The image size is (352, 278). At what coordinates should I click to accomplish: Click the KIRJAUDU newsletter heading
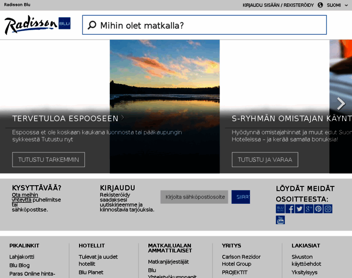[117, 188]
